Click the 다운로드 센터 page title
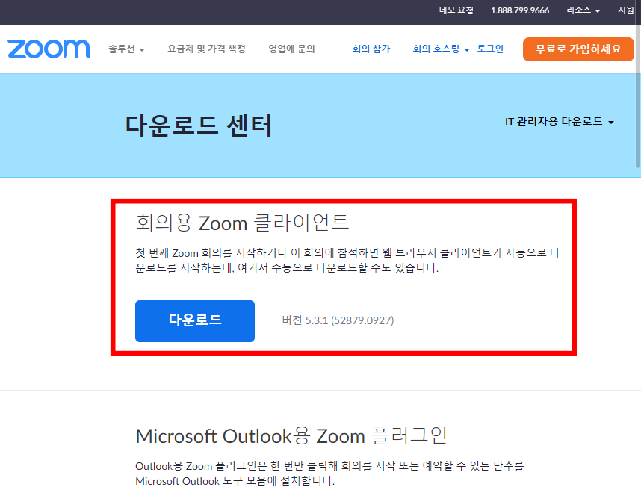This screenshot has width=641, height=493. [199, 125]
